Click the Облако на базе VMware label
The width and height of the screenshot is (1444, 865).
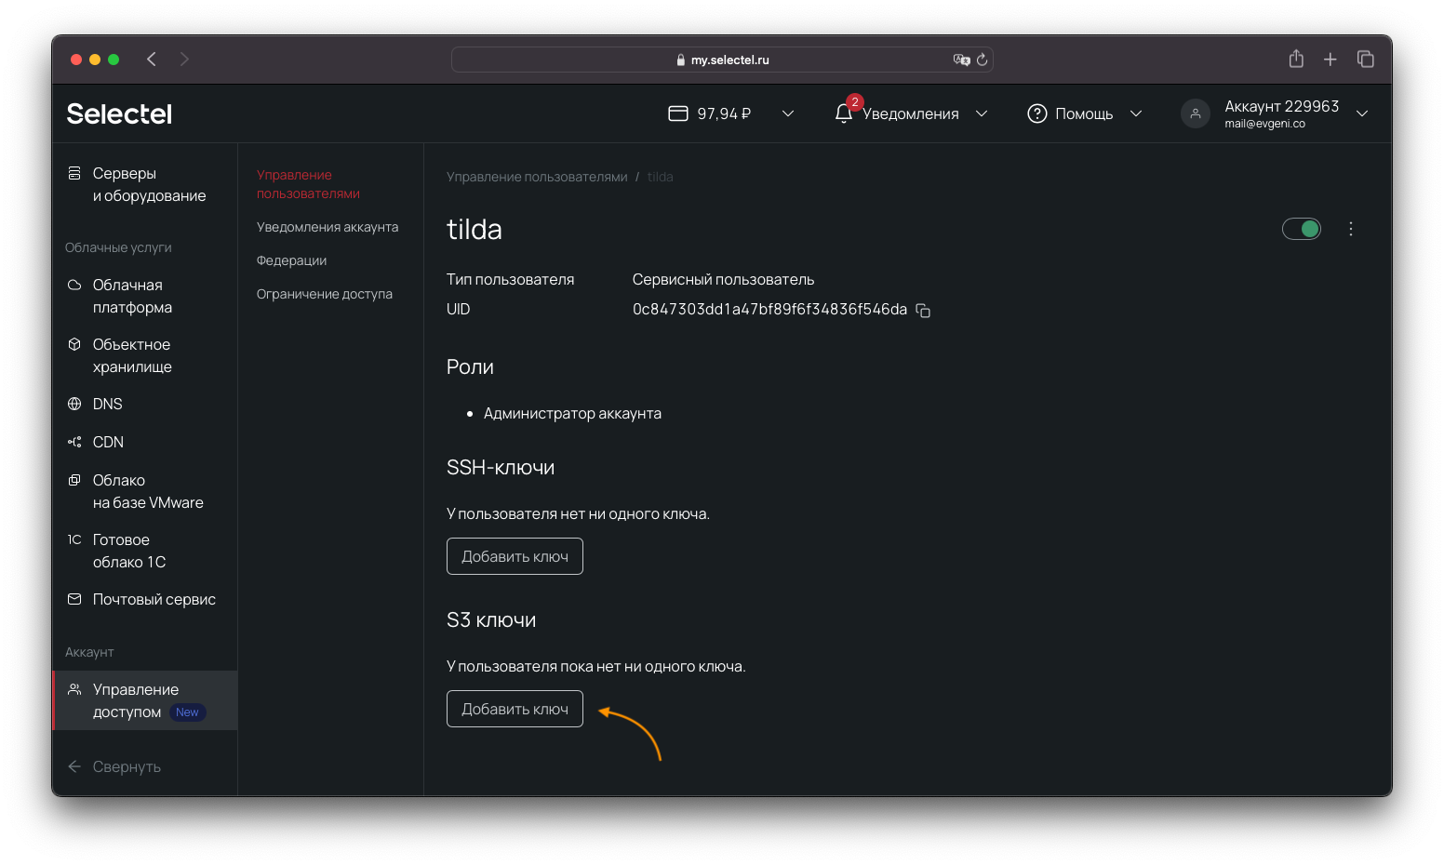148,491
